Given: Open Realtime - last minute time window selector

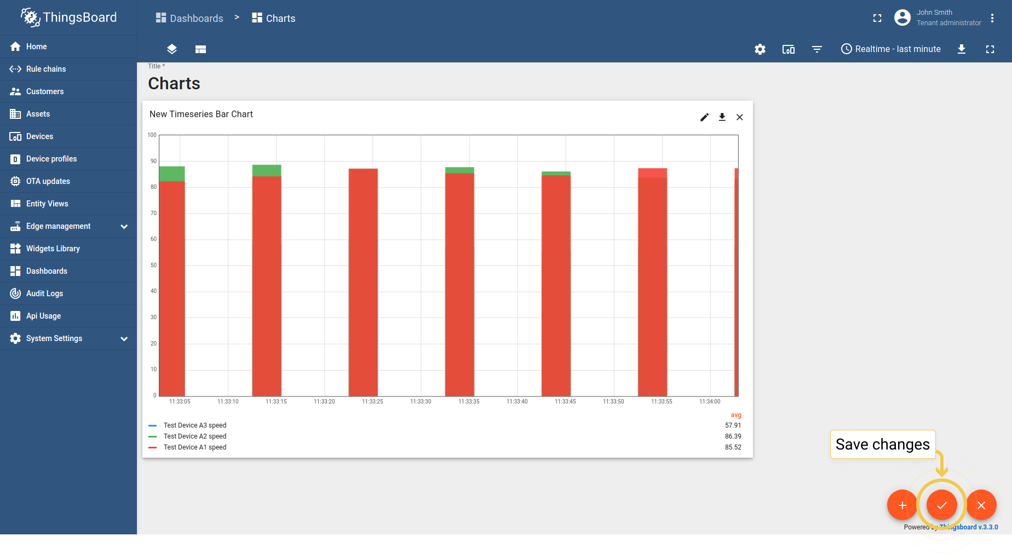Looking at the screenshot, I should [891, 49].
